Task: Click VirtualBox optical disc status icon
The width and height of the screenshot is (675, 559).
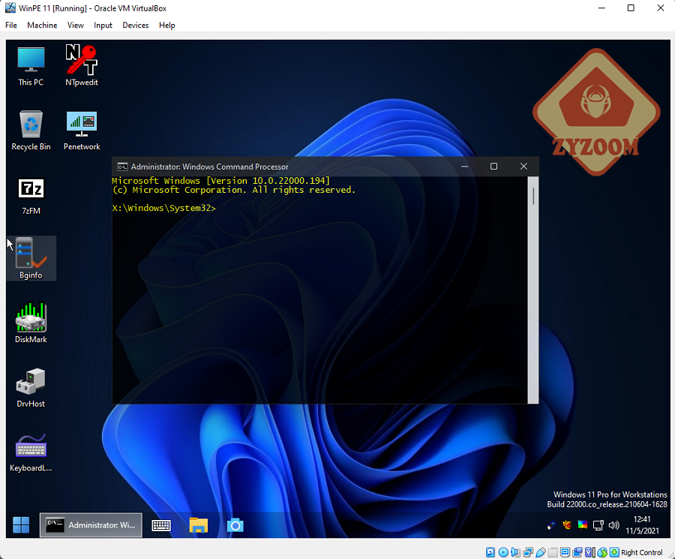Action: [x=503, y=552]
